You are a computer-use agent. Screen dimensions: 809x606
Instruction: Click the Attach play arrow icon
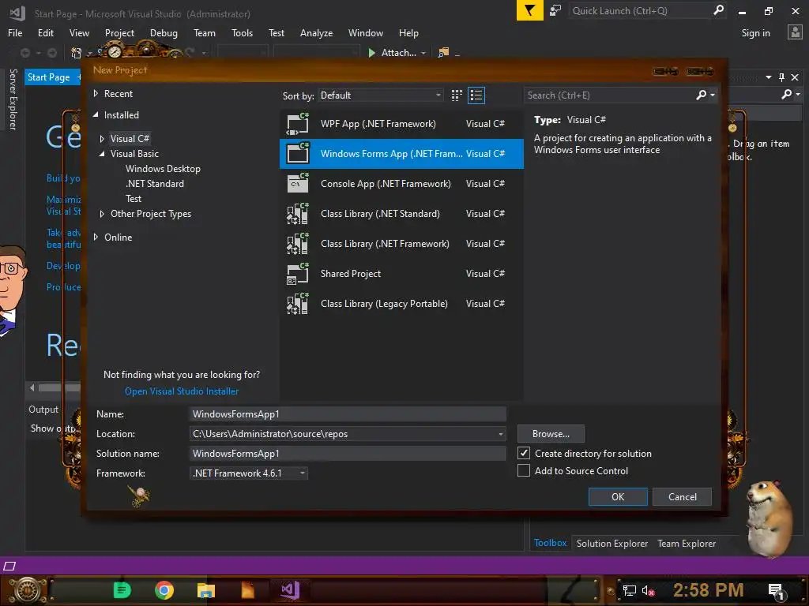coord(371,53)
